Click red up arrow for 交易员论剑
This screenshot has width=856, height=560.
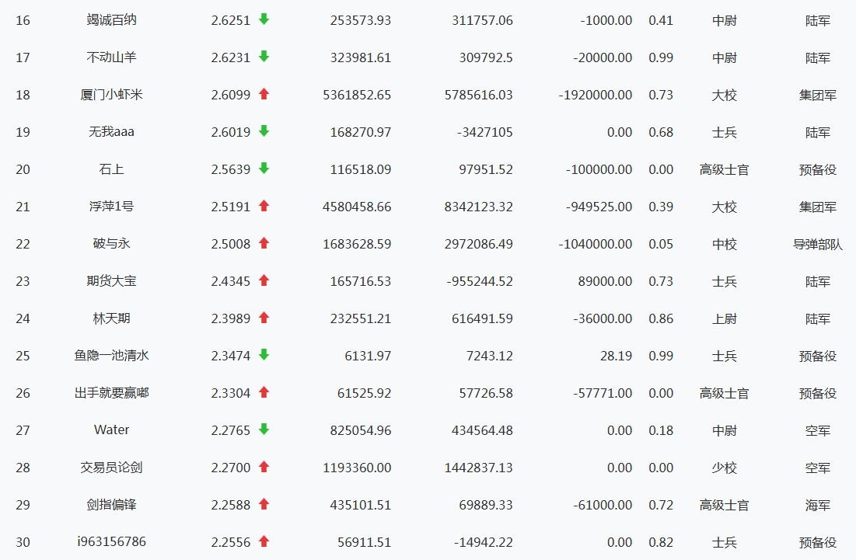click(264, 467)
